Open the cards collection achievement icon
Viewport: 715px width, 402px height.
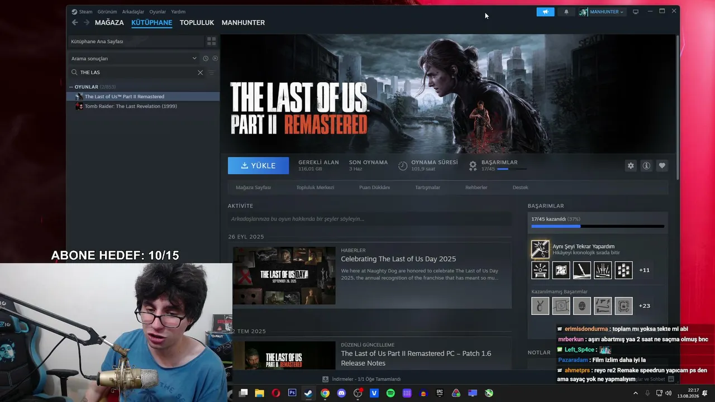click(624, 270)
